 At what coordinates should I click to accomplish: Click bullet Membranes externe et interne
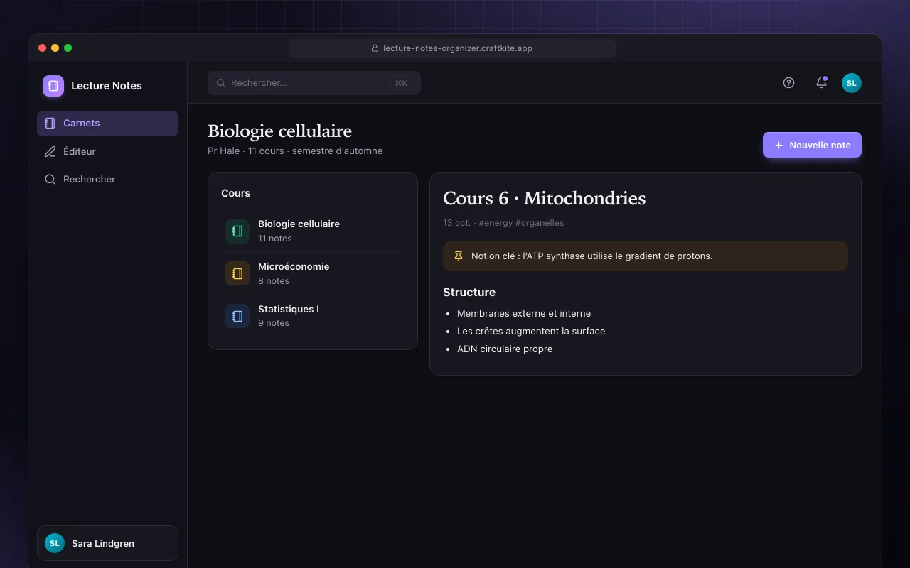pyautogui.click(x=524, y=313)
